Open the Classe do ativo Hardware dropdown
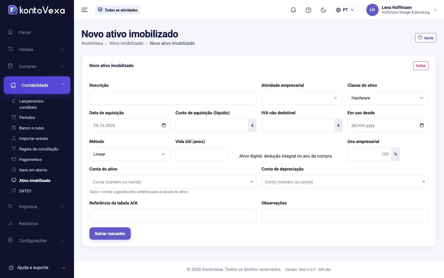 [x=388, y=98]
